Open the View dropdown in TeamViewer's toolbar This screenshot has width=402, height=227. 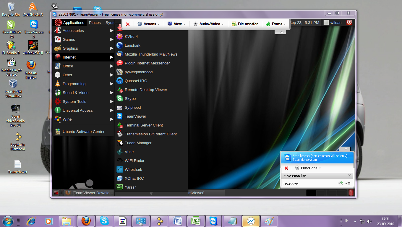[177, 24]
